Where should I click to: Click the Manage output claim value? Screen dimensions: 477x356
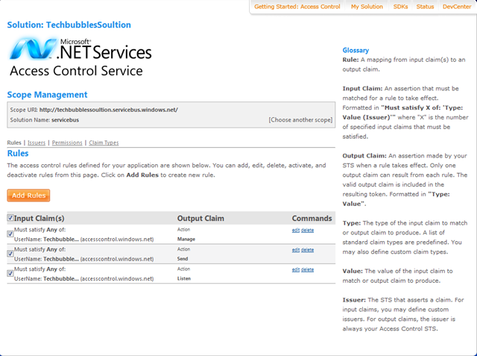(186, 239)
